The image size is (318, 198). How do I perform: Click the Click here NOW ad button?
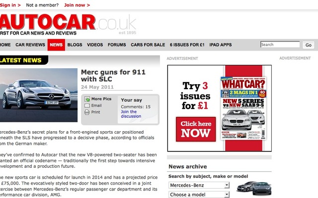196,129
